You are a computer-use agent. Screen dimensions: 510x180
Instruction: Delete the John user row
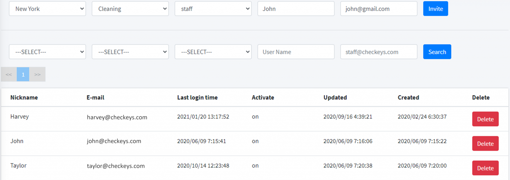tap(485, 144)
